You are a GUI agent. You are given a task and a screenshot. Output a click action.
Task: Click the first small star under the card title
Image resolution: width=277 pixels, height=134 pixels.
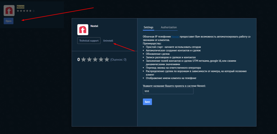(18, 11)
